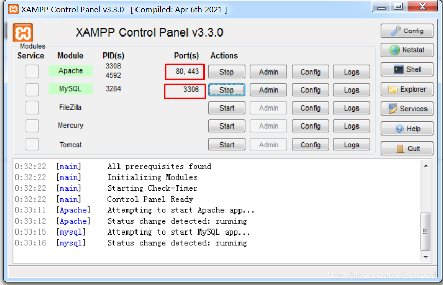Open Apache Config options

pyautogui.click(x=310, y=72)
